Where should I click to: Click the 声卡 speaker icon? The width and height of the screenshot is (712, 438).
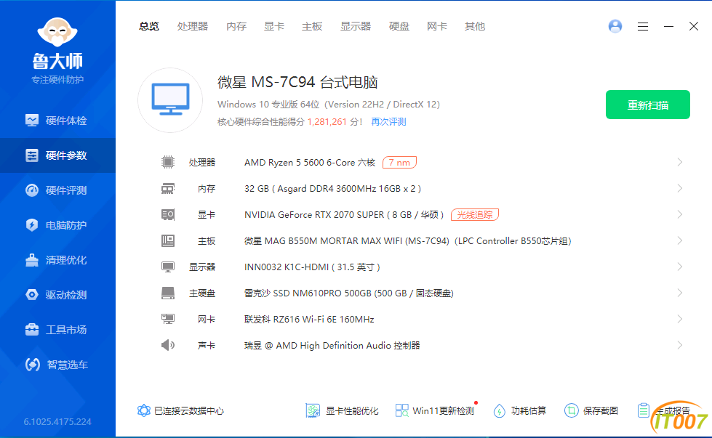tap(168, 346)
